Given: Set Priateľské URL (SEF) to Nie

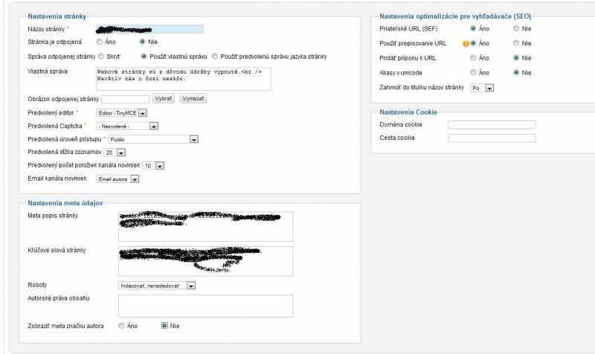Looking at the screenshot, I should coord(515,29).
